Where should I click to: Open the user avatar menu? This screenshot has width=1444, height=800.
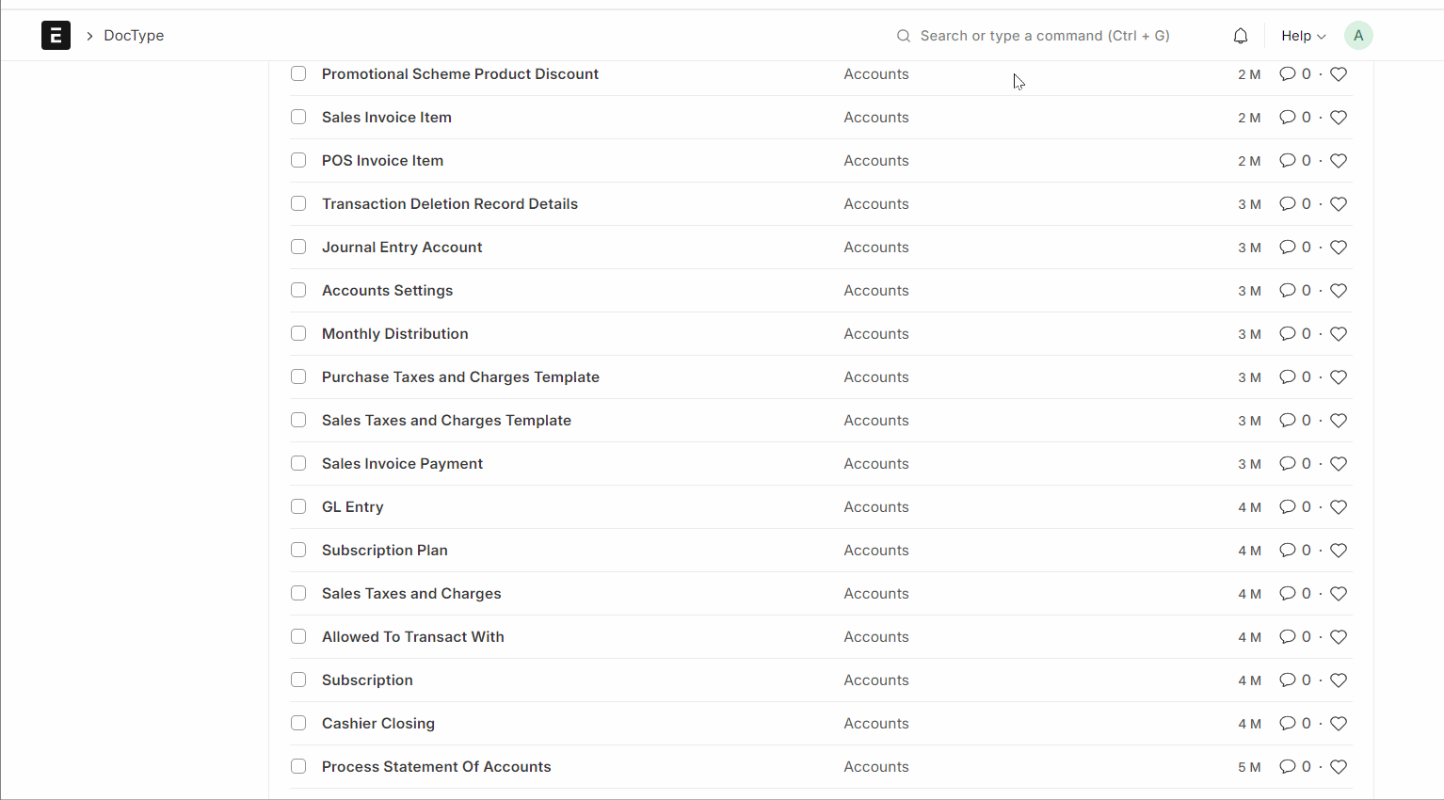1357,36
